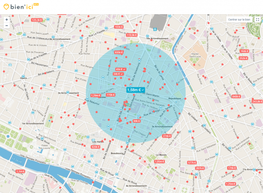The width and height of the screenshot is (263, 193).
Task: Open the 1,25m€ listing marker
Action: (x=230, y=184)
